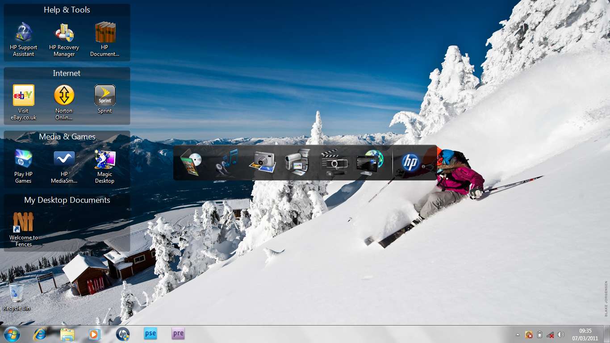610x343 pixels.
Task: Expand hidden system tray icons arrow
Action: (518, 335)
